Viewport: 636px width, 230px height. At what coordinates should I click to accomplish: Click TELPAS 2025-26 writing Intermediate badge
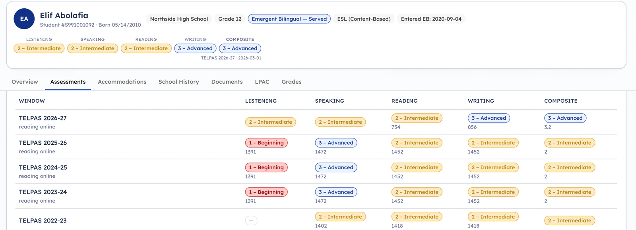[x=493, y=143]
